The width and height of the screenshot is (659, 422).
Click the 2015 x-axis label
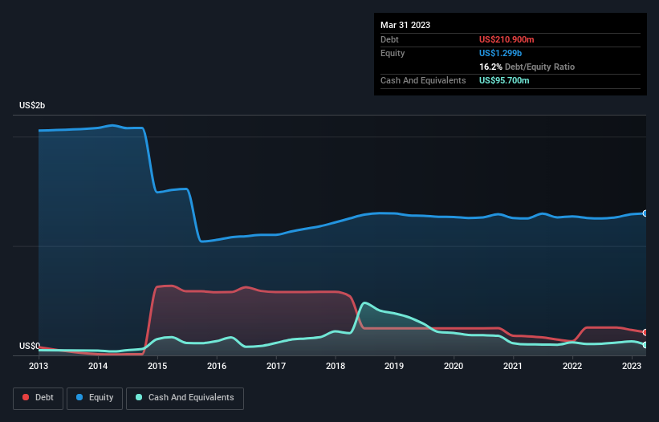[x=157, y=366]
